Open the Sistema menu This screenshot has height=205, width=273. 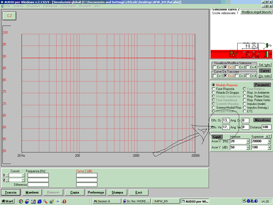pos(18,6)
